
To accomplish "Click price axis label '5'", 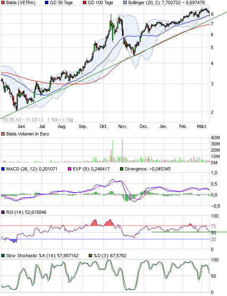I will 212,48.
